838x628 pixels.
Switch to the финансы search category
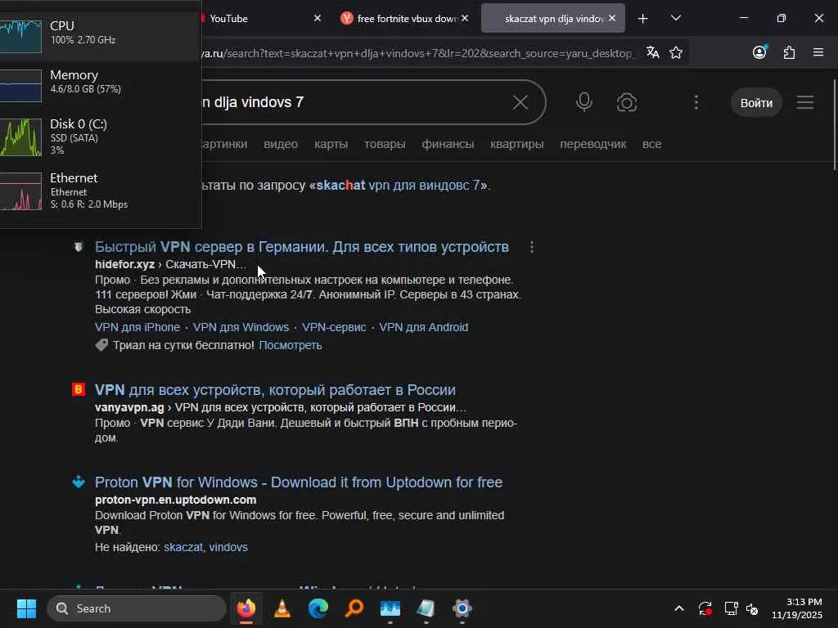448,144
